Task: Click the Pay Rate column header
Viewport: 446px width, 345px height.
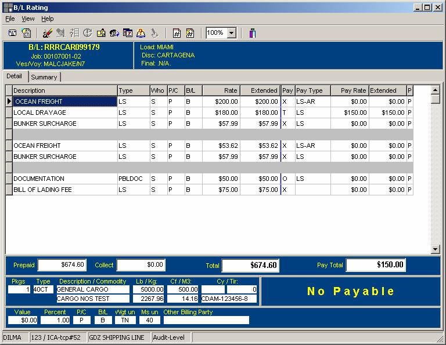Action: [349, 90]
